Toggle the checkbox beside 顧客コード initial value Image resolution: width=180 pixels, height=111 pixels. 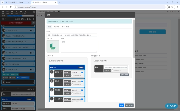click(82, 72)
